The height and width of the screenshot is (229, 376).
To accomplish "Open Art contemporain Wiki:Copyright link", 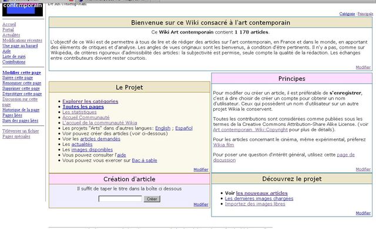I will click(250, 130).
